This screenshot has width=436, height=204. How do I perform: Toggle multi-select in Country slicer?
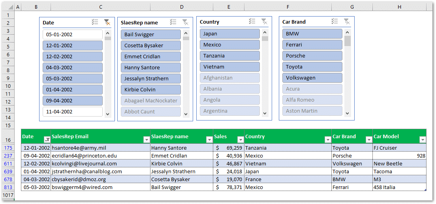252,22
